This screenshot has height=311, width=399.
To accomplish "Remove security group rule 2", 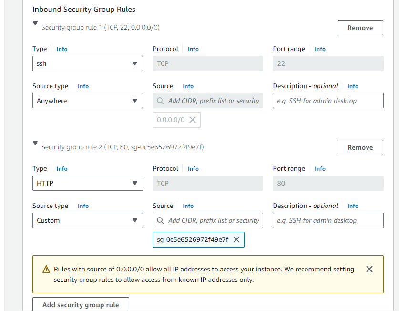I will coord(360,147).
